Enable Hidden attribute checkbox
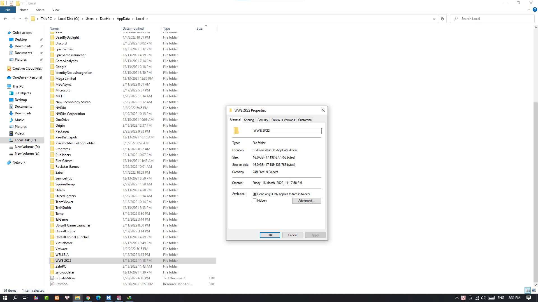The height and width of the screenshot is (302, 538). pyautogui.click(x=254, y=200)
